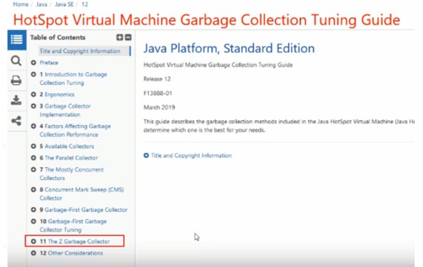Open the Ergonomics chapter link
The width and height of the screenshot is (423, 267).
[59, 94]
